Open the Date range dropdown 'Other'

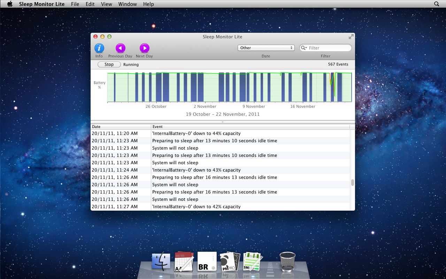[266, 48]
